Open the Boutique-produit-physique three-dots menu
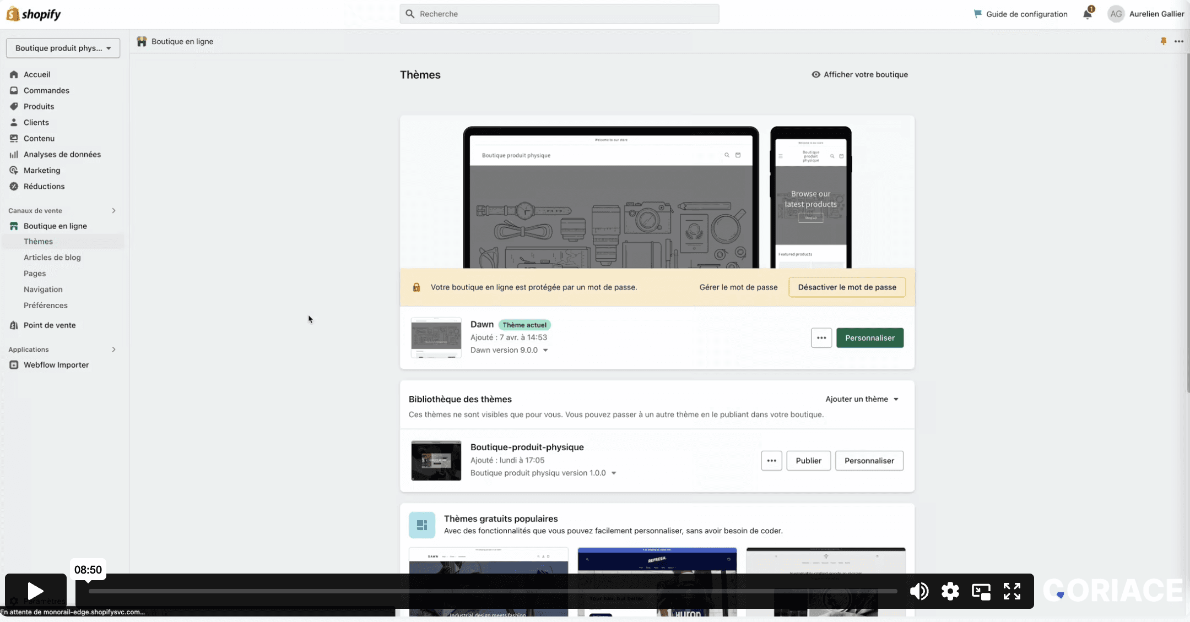 (x=771, y=461)
